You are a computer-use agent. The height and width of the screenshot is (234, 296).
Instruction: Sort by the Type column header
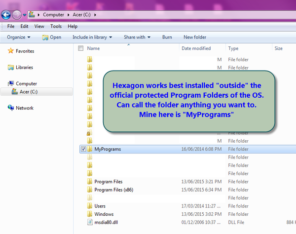(233, 48)
